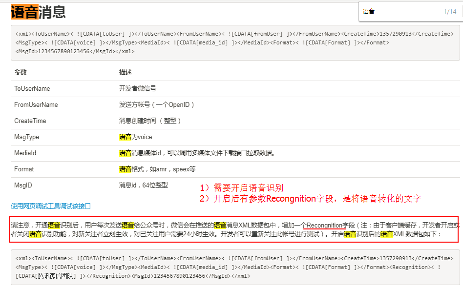Click the 开发者微信号 description text
This screenshot has width=463, height=289.
tap(138, 89)
